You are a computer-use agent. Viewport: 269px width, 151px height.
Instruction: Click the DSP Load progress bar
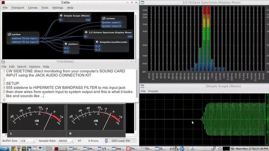point(121,141)
